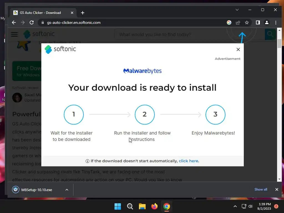The width and height of the screenshot is (284, 213).
Task: Click the Google icon in address bar
Action: click(229, 22)
